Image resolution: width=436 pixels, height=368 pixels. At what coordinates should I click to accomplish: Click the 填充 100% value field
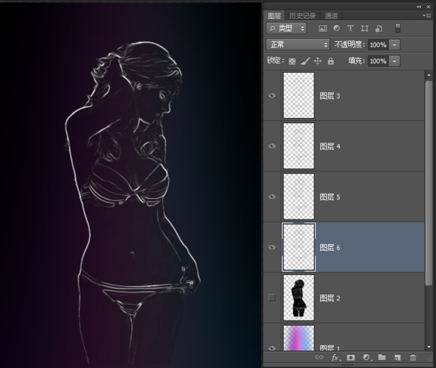(378, 61)
